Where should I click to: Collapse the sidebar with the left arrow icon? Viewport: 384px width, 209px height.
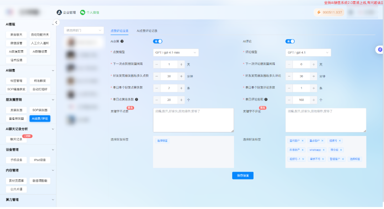pyautogui.click(x=56, y=22)
